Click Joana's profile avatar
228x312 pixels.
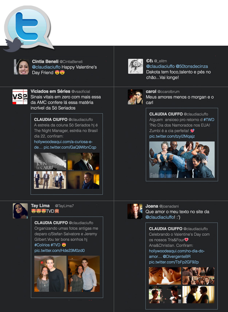pyautogui.click(x=135, y=211)
